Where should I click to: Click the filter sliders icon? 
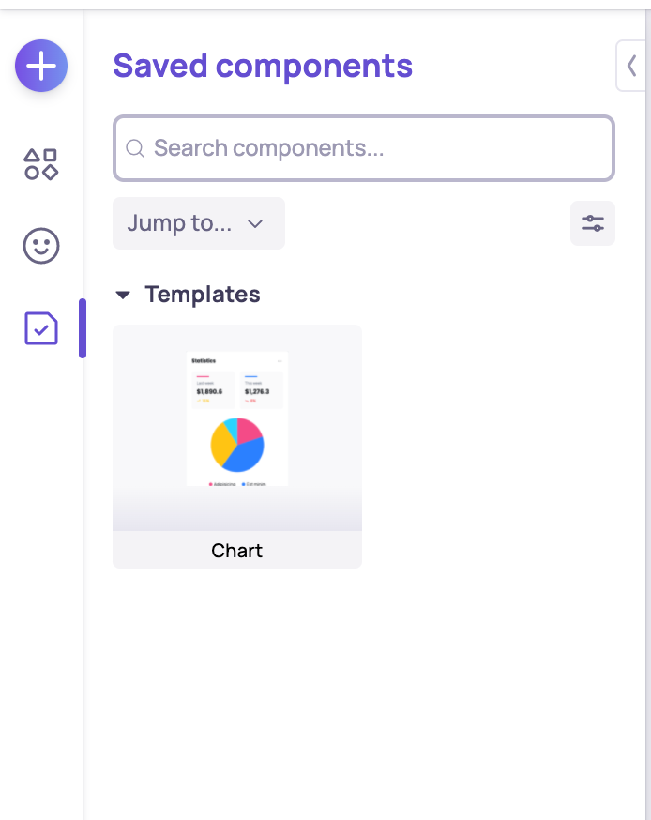pos(592,223)
